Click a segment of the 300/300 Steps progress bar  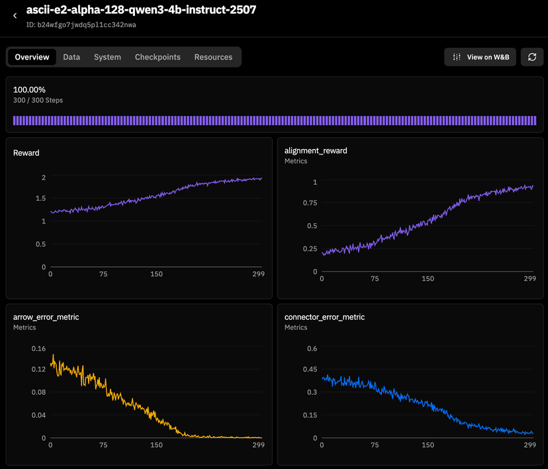click(274, 120)
